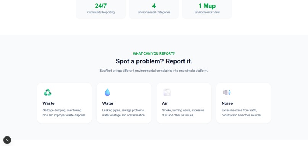Image resolution: width=308 pixels, height=146 pixels.
Task: Click the Excessive noise from traffic description
Action: pyautogui.click(x=242, y=113)
